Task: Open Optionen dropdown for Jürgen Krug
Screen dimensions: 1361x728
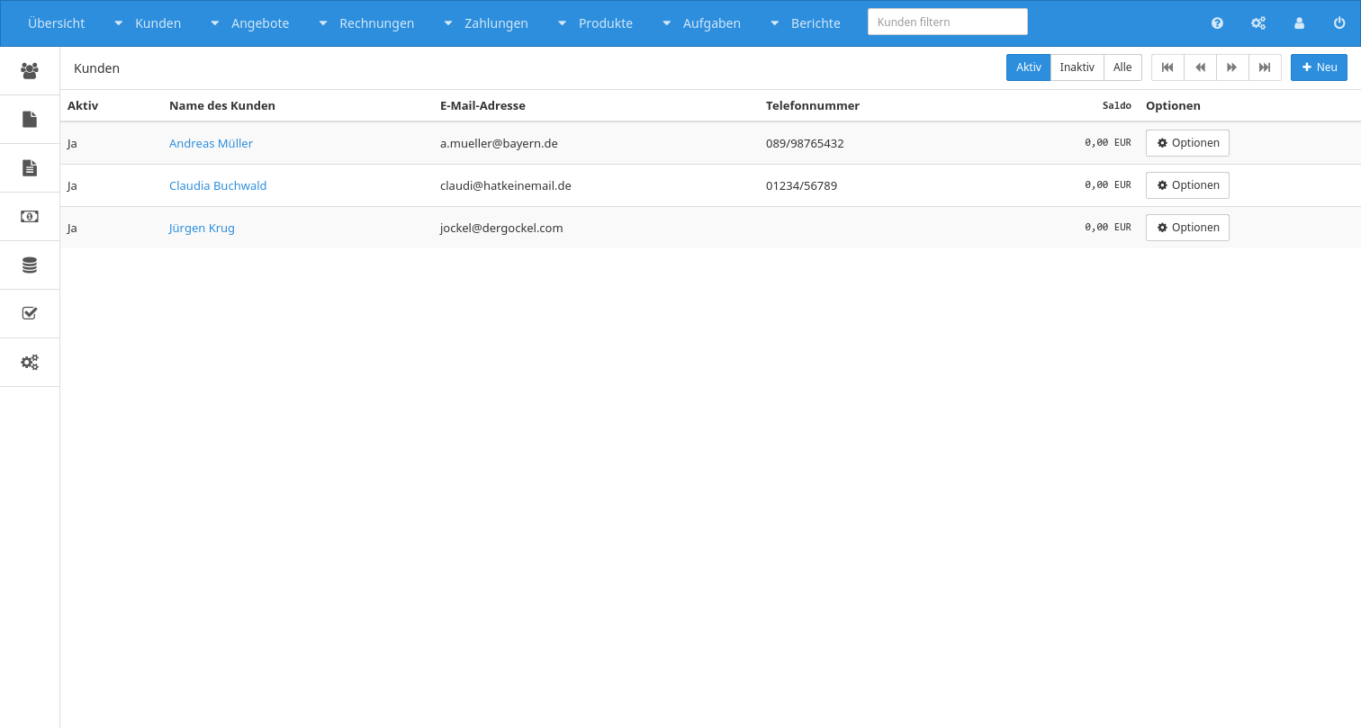Action: coord(1187,228)
